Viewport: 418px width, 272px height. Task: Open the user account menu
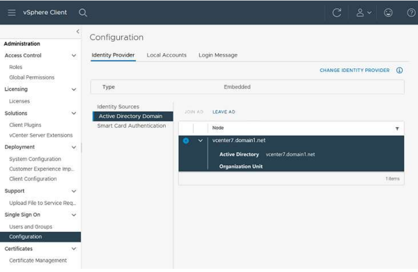coord(363,13)
